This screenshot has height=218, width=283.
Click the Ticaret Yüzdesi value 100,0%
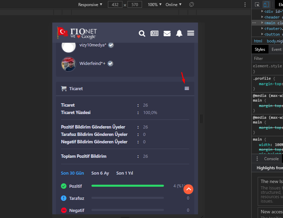pyautogui.click(x=150, y=113)
